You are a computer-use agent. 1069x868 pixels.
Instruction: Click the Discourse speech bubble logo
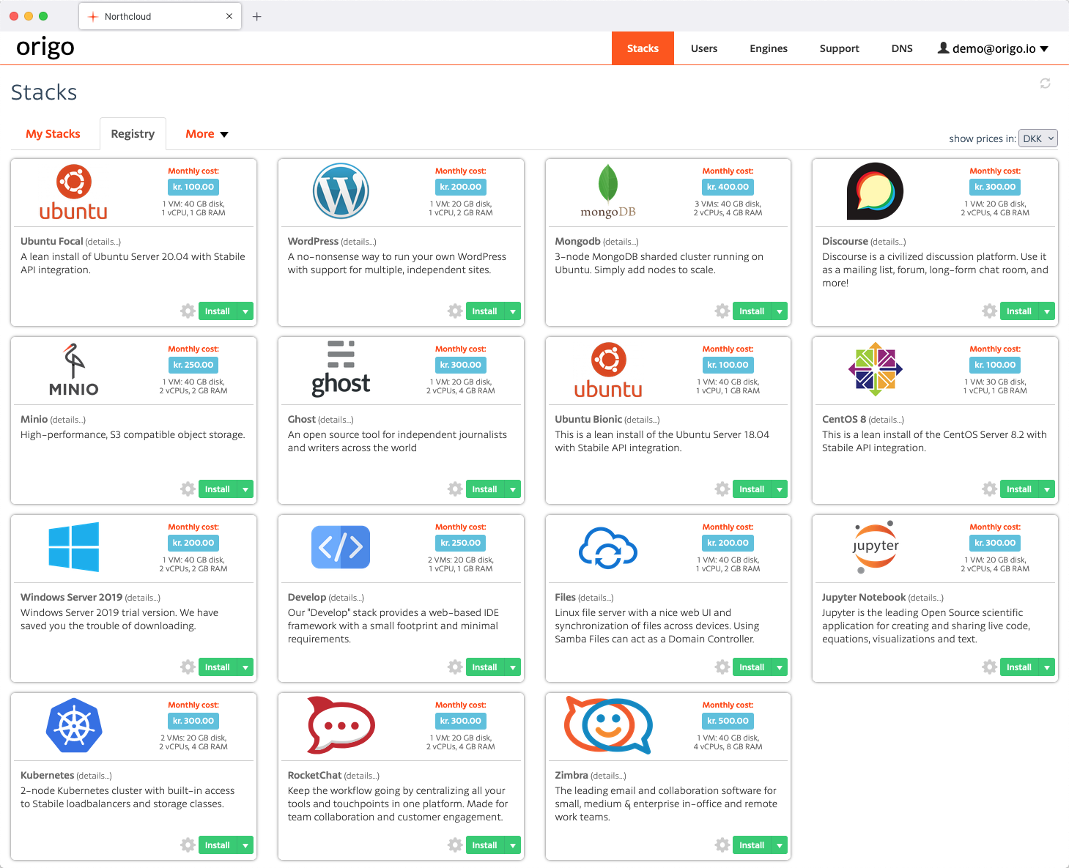click(x=875, y=191)
